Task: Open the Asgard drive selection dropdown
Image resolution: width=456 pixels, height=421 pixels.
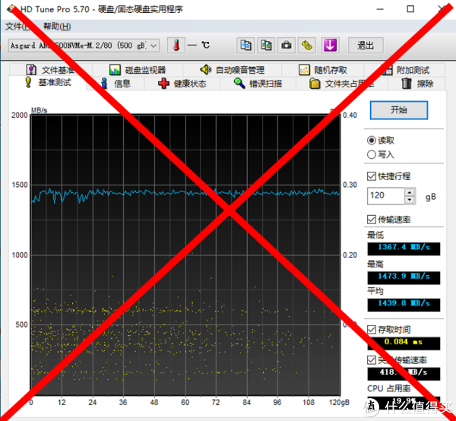Action: pos(84,46)
